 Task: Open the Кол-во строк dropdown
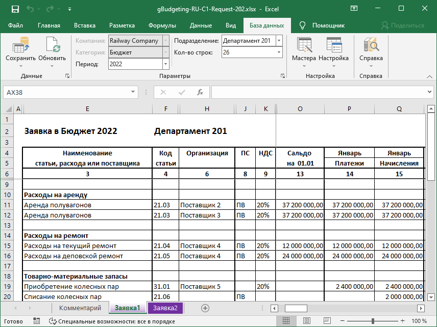(x=279, y=52)
